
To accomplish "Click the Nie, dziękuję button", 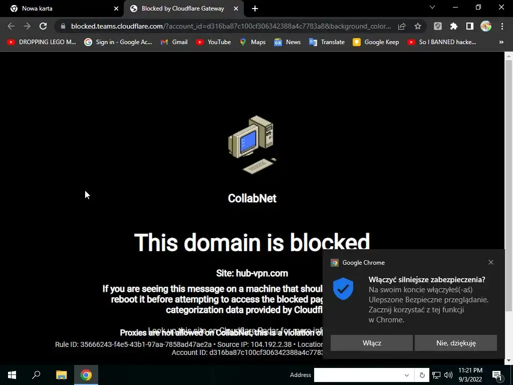I will click(x=456, y=343).
